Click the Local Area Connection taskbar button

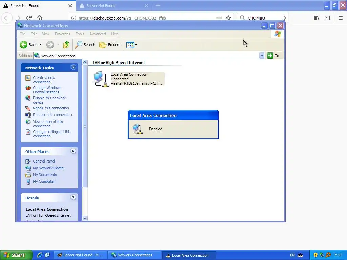tap(189, 255)
